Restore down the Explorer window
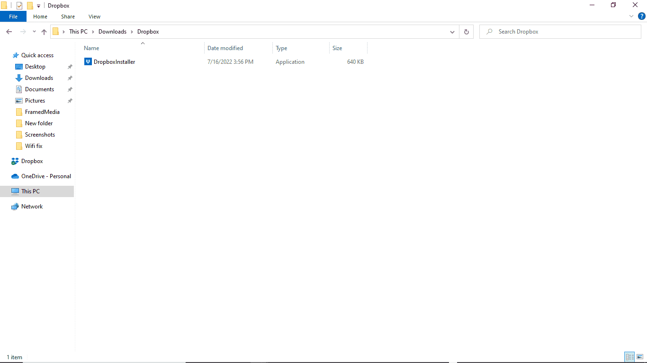Screen dimensions: 647x363 [x=613, y=5]
